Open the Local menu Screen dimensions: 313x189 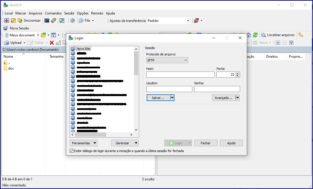pyautogui.click(x=9, y=13)
